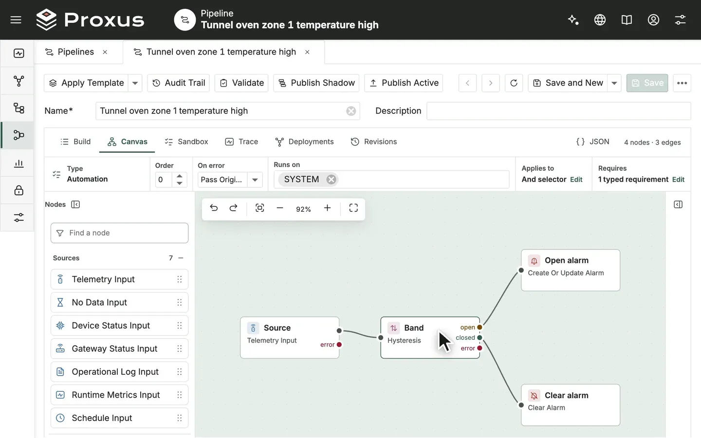This screenshot has width=701, height=438.
Task: Clear the Name field text
Action: [351, 111]
